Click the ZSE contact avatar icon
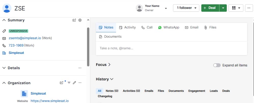This screenshot has height=103, width=254. click(7, 8)
